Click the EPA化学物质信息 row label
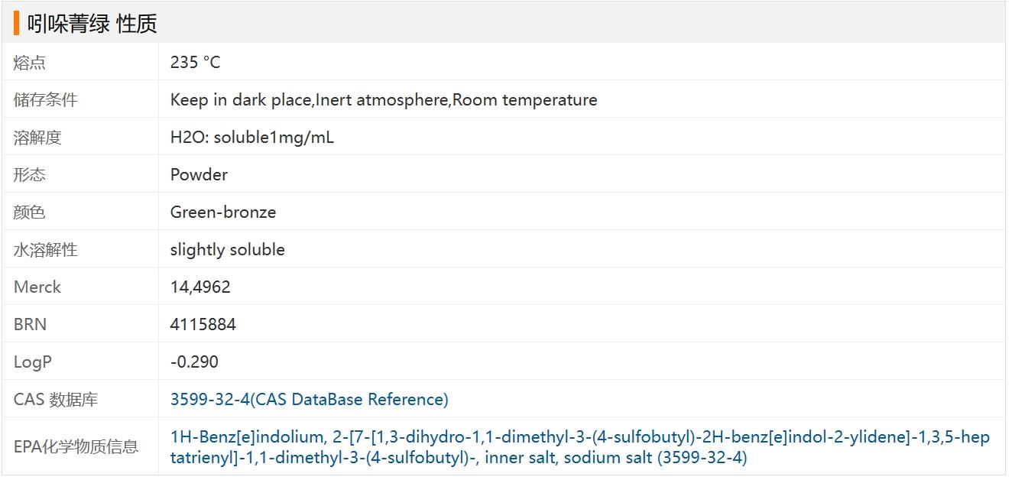The height and width of the screenshot is (480, 1012). tap(76, 447)
